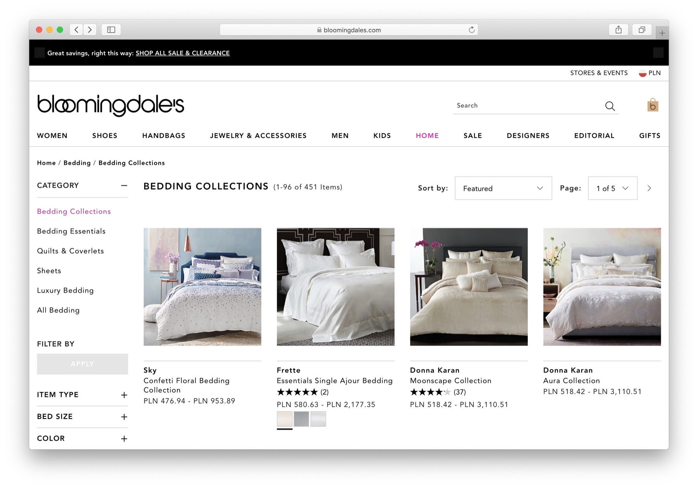Click Safari forward arrow button
This screenshot has height=488, width=698.
90,30
